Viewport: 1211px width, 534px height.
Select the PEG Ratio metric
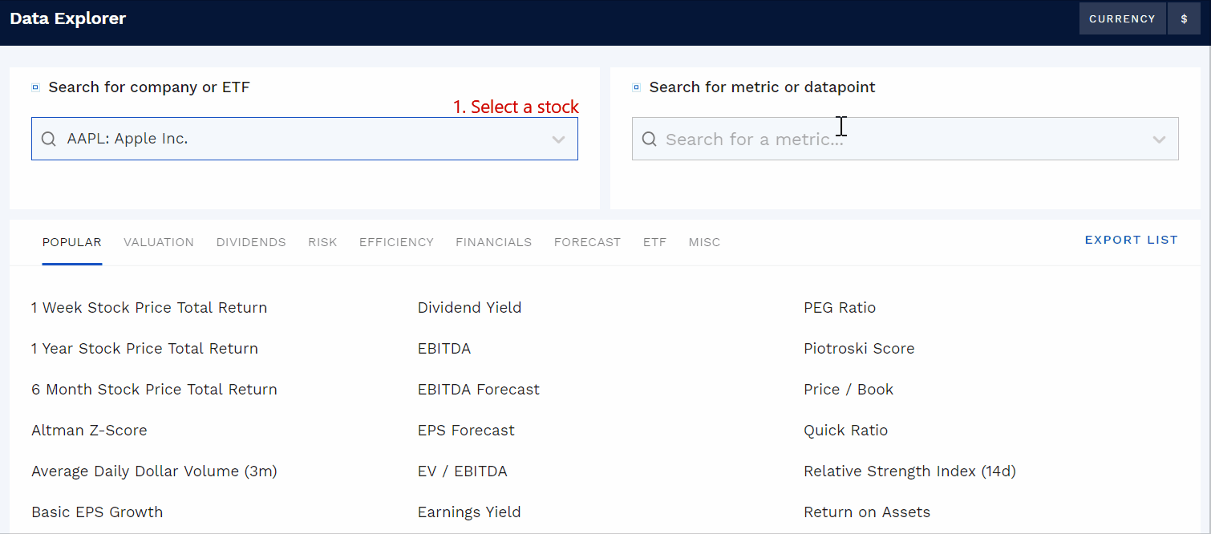[840, 308]
